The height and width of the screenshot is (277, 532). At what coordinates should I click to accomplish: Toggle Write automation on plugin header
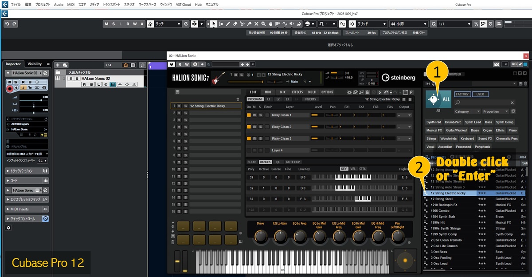coord(188,64)
